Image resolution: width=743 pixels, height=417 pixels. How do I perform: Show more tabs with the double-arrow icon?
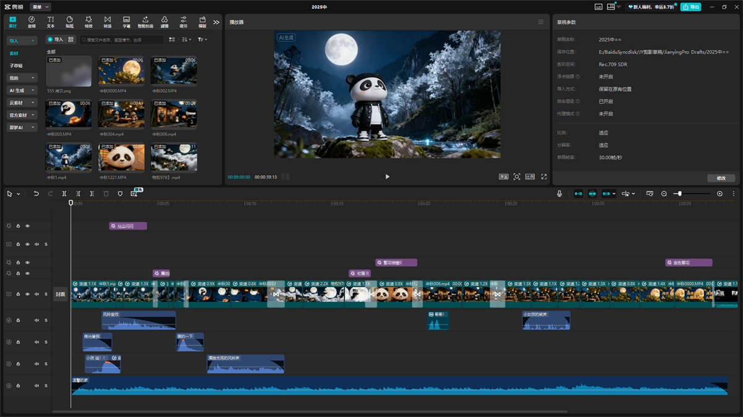click(x=216, y=22)
